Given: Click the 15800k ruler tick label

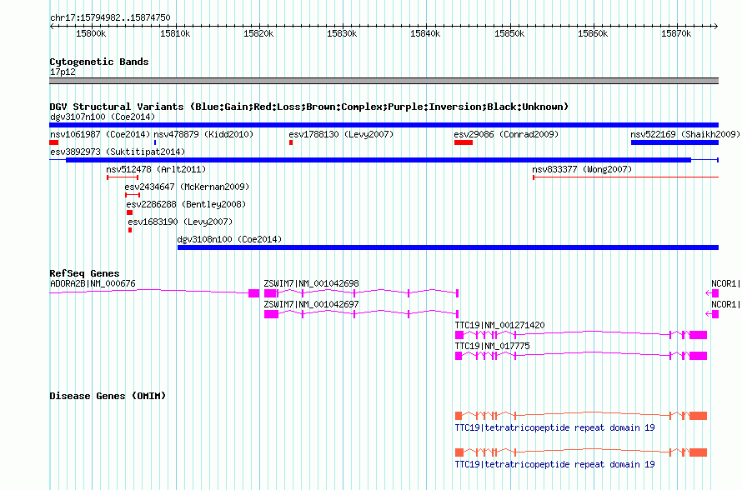Looking at the screenshot, I should 91,33.
